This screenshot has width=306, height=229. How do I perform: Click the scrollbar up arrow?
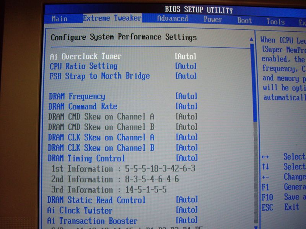252,39
